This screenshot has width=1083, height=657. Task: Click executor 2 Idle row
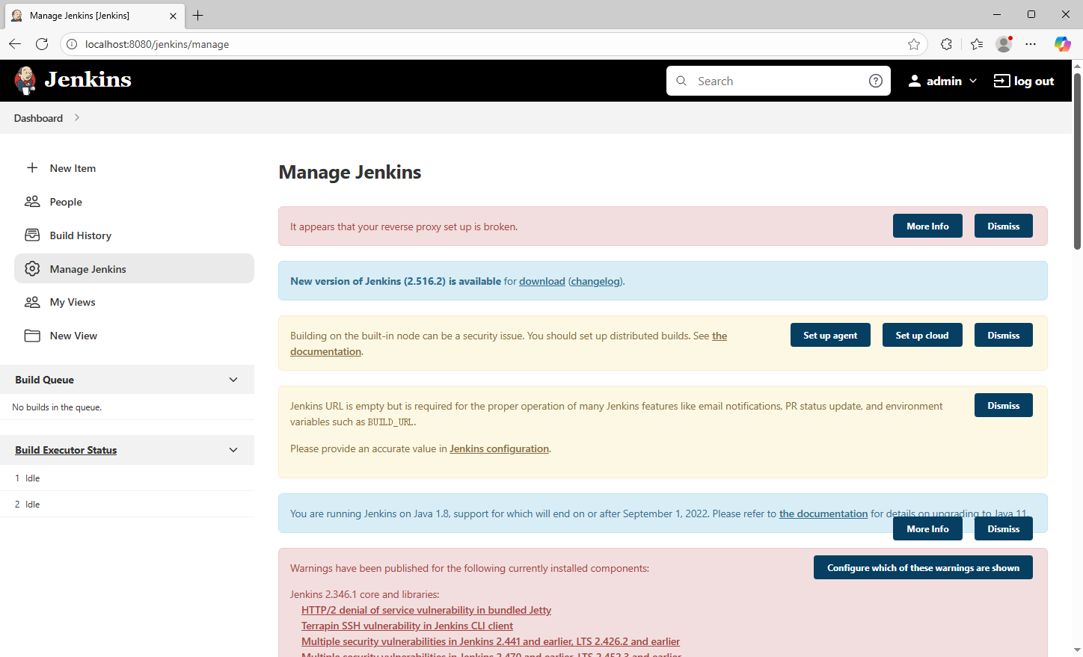click(127, 504)
